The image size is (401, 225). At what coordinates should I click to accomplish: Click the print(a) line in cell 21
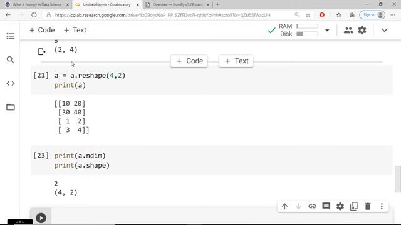pyautogui.click(x=70, y=85)
